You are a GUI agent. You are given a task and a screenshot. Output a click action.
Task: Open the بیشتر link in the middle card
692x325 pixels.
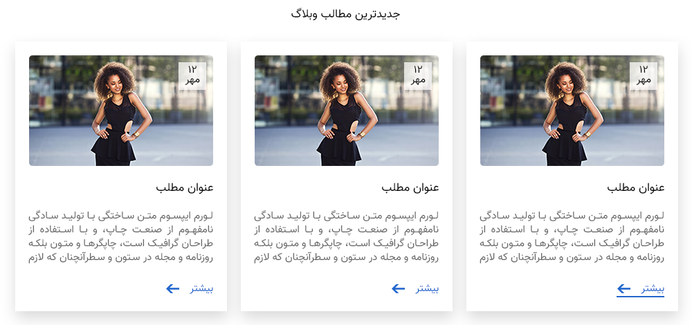point(427,289)
